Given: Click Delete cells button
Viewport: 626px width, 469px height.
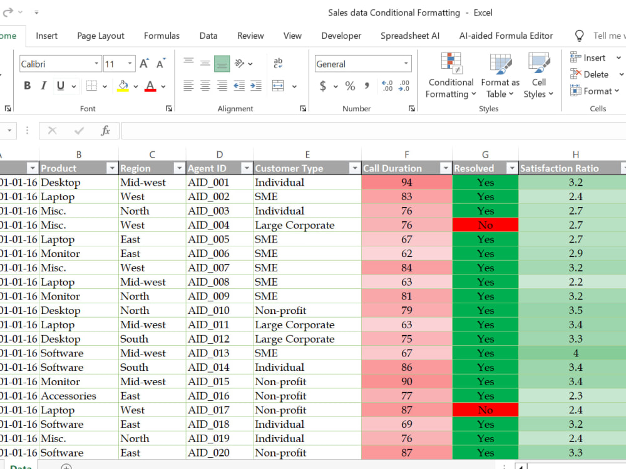Looking at the screenshot, I should coord(590,74).
